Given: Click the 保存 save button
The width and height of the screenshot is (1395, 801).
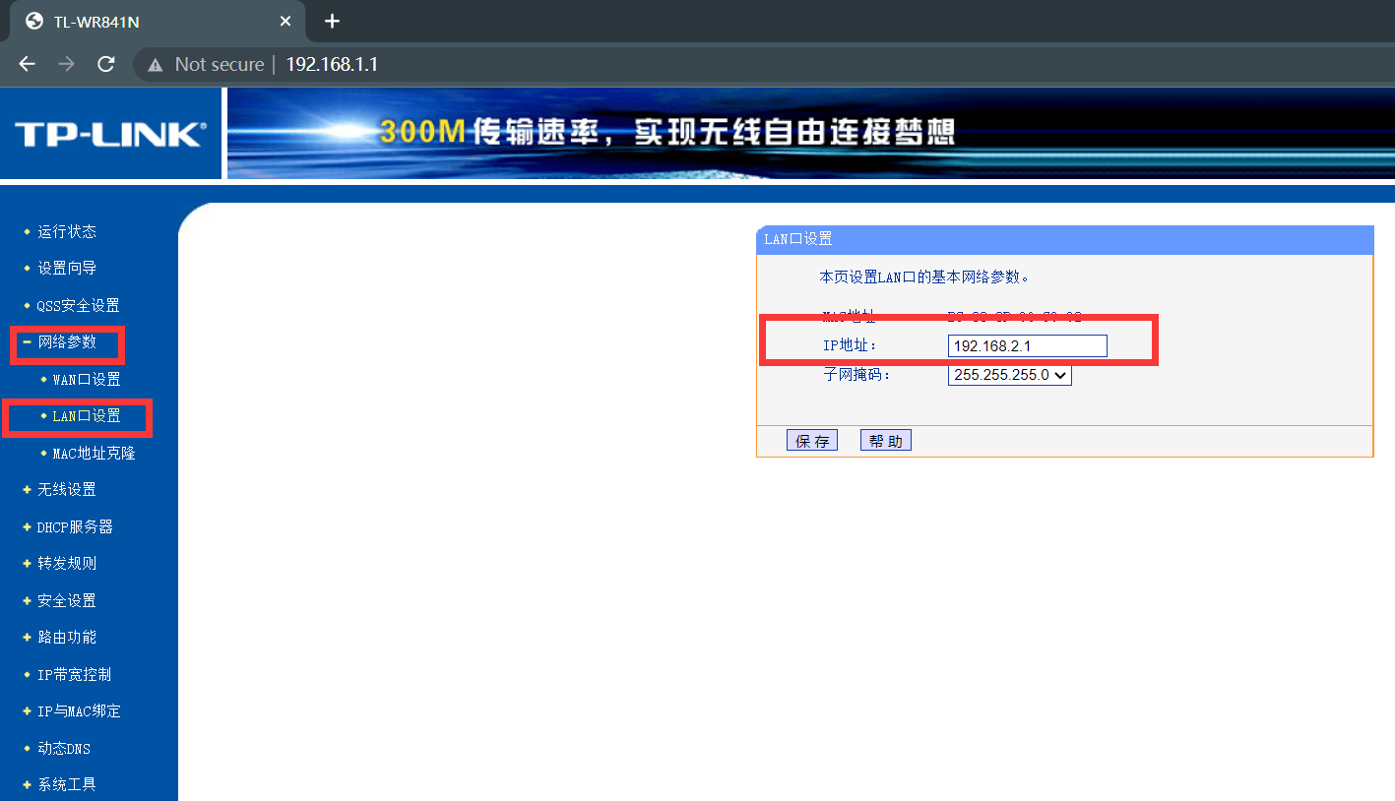Looking at the screenshot, I should pyautogui.click(x=811, y=440).
